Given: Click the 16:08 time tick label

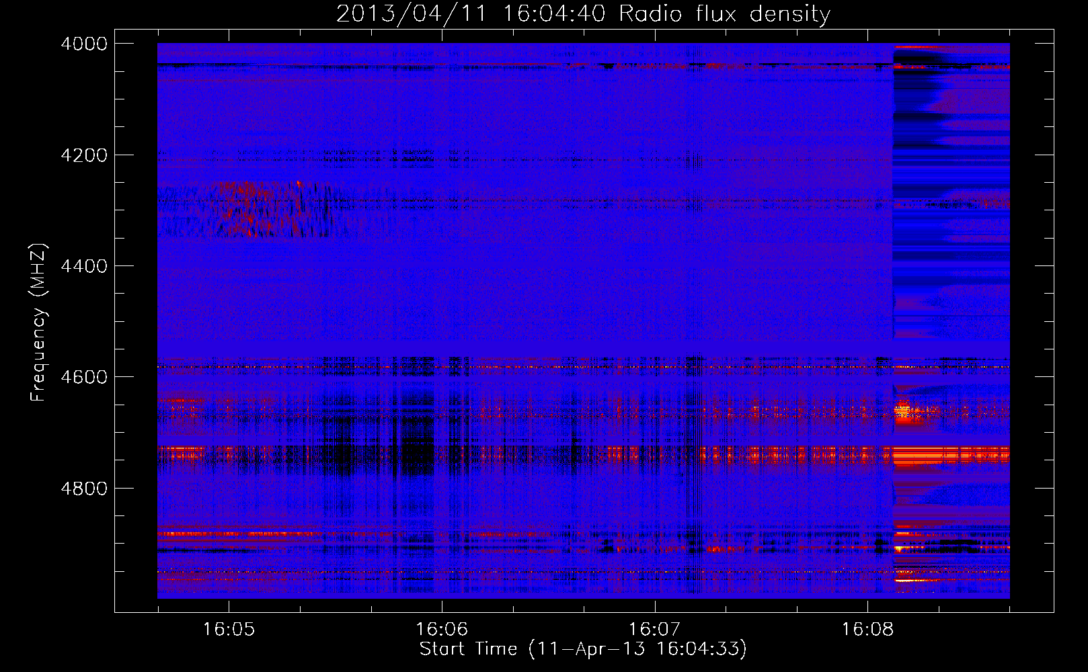Looking at the screenshot, I should tap(867, 630).
